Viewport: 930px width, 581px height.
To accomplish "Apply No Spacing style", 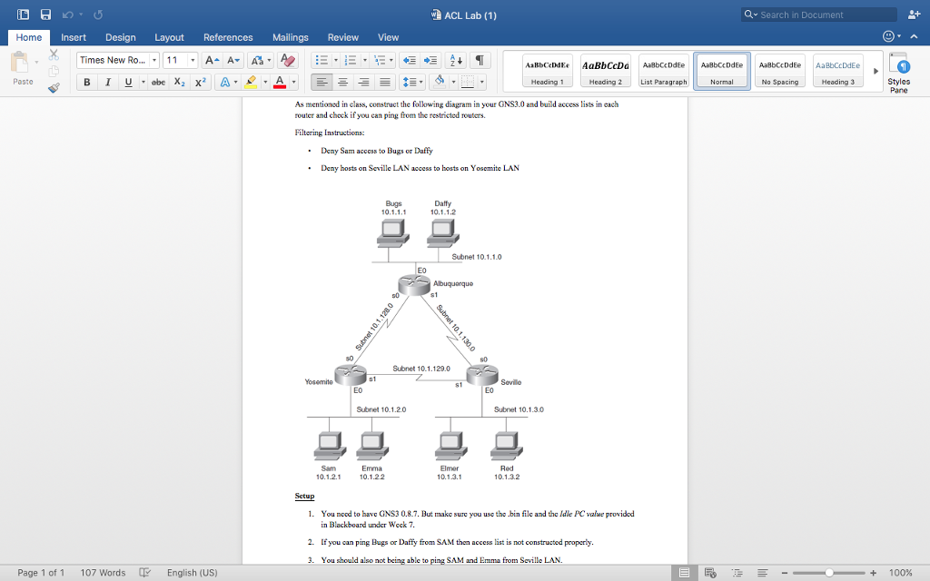I will (780, 71).
